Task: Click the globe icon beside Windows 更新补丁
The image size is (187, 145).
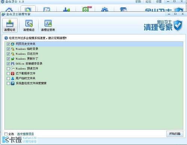Action: tap(13, 59)
